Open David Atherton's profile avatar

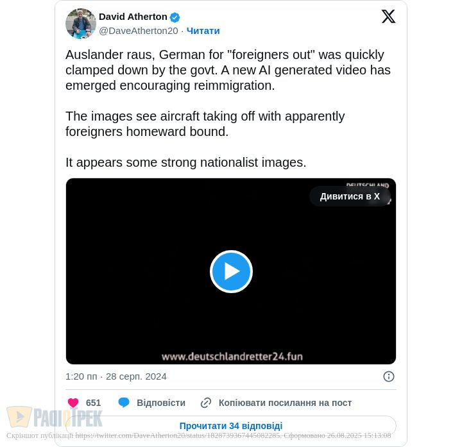[x=81, y=24]
